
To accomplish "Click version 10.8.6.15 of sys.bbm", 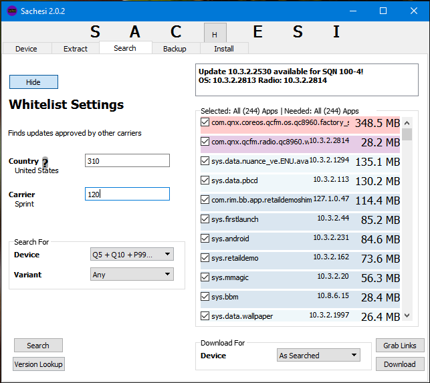I will 333,296.
